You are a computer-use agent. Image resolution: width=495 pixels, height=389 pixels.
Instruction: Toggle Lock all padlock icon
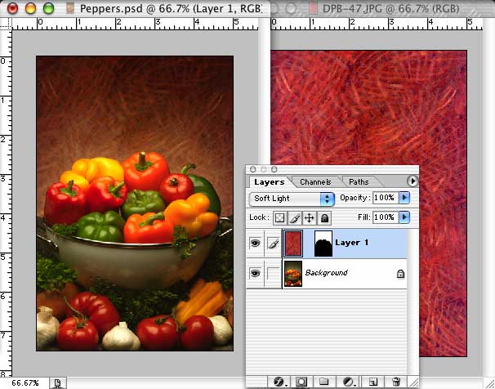click(x=324, y=218)
